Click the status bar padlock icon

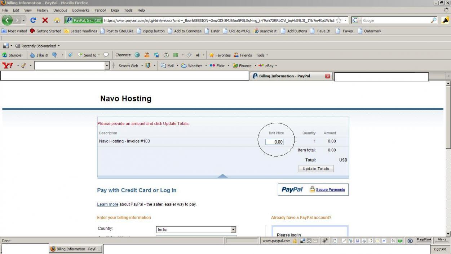tap(295, 241)
